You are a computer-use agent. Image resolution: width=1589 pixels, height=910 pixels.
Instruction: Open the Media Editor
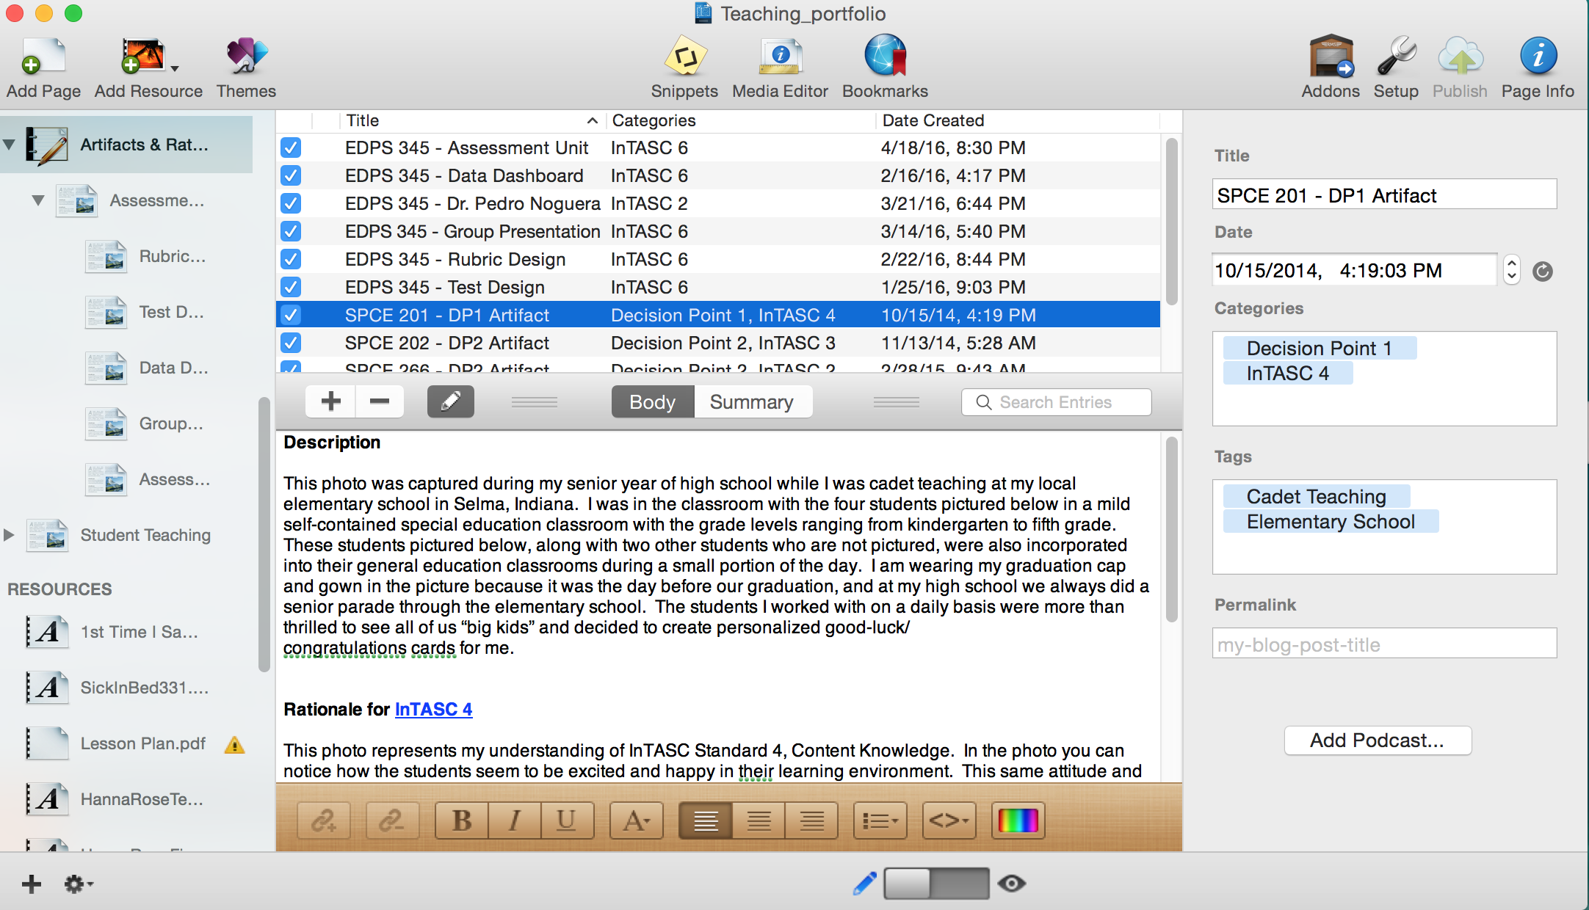(780, 57)
